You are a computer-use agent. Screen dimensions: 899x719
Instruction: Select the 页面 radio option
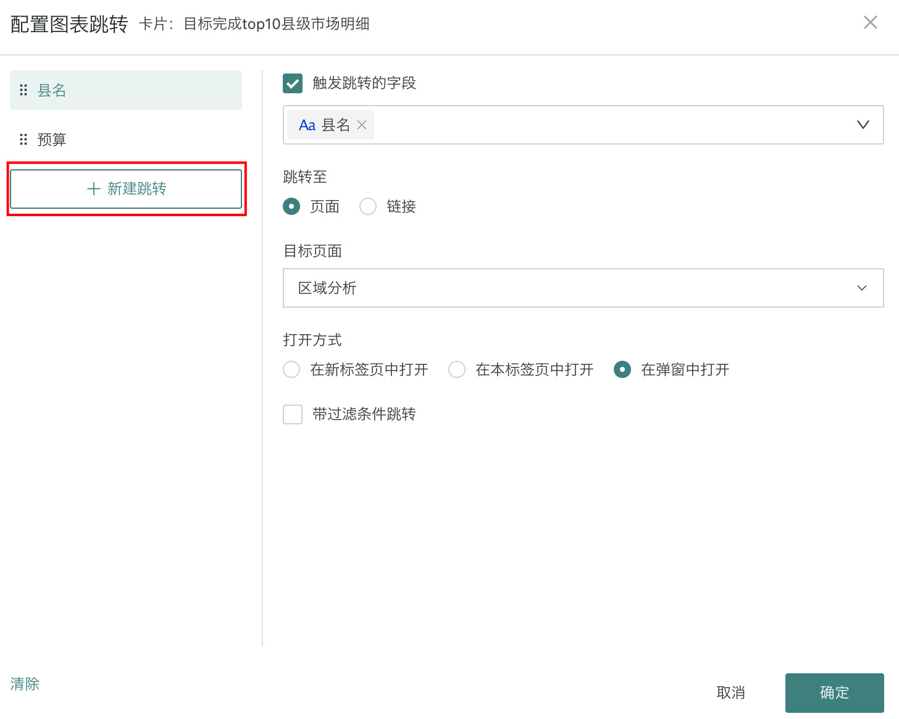click(291, 206)
